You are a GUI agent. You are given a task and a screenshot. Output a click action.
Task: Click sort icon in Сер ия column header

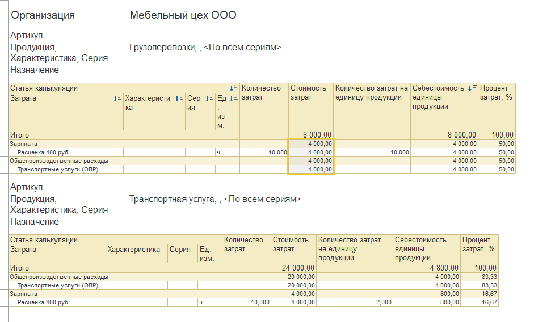[210, 99]
